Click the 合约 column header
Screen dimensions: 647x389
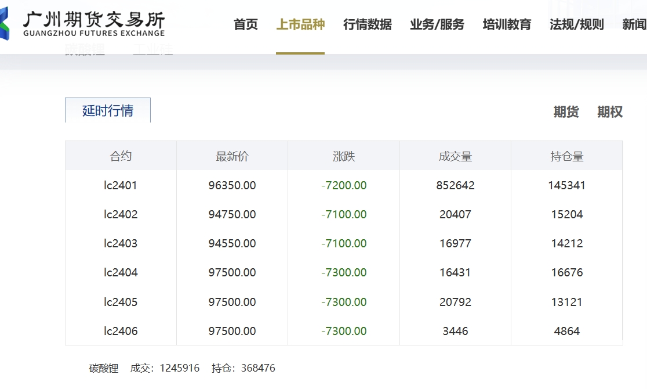pyautogui.click(x=121, y=156)
